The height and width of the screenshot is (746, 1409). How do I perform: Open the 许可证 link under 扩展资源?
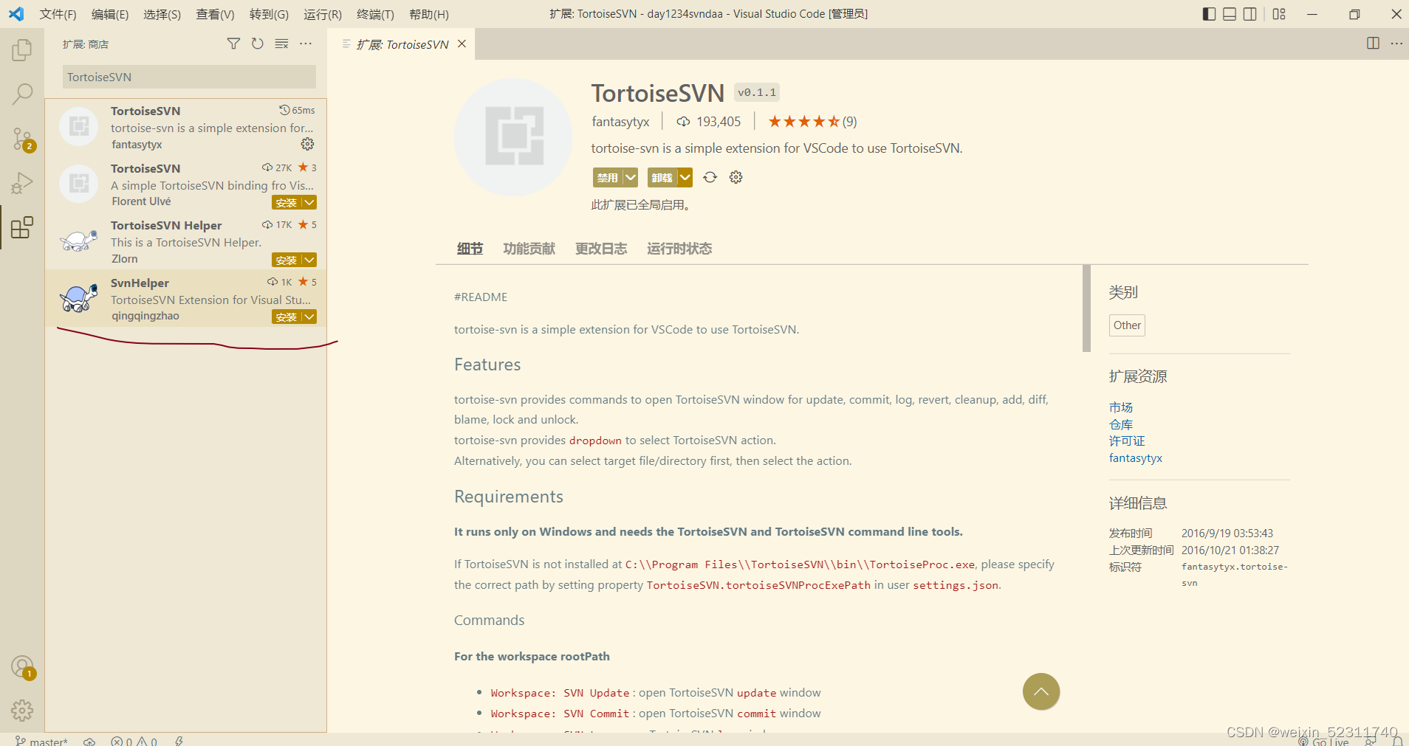pyautogui.click(x=1127, y=441)
